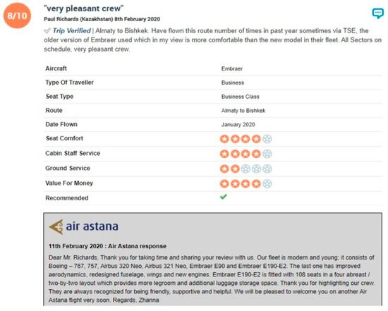Click the Trip Verified checkmark icon
The image size is (388, 311).
click(x=47, y=31)
